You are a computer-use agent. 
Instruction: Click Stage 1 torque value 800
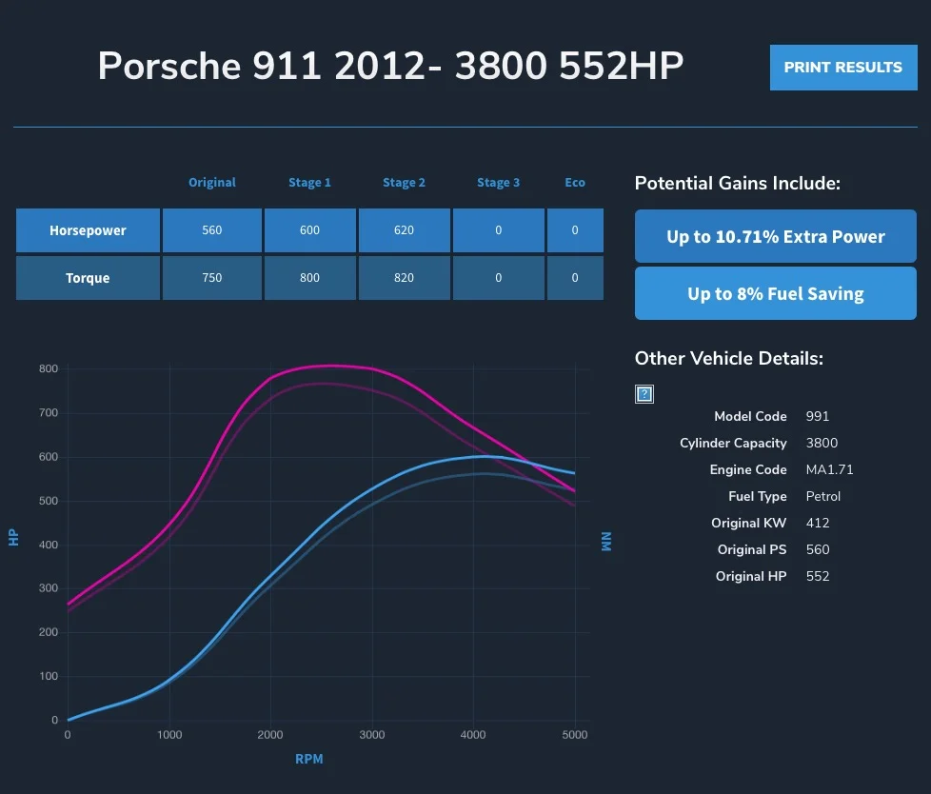pos(309,278)
